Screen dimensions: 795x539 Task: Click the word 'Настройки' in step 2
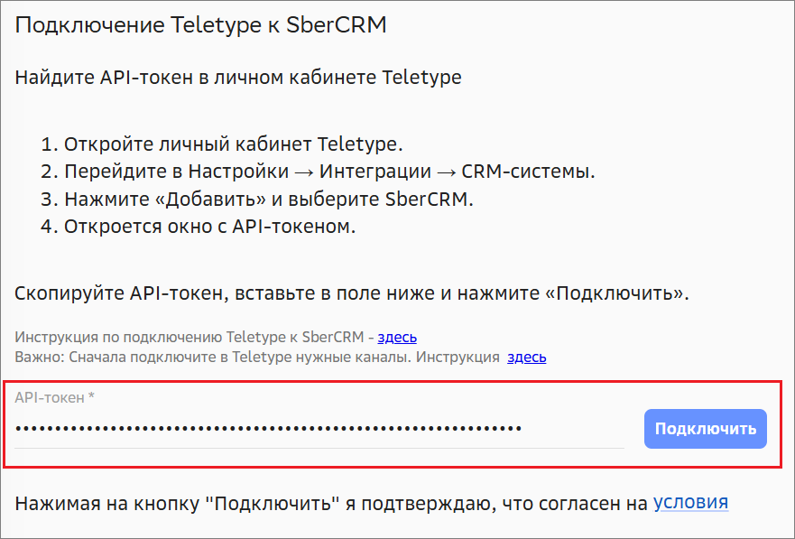(x=238, y=172)
